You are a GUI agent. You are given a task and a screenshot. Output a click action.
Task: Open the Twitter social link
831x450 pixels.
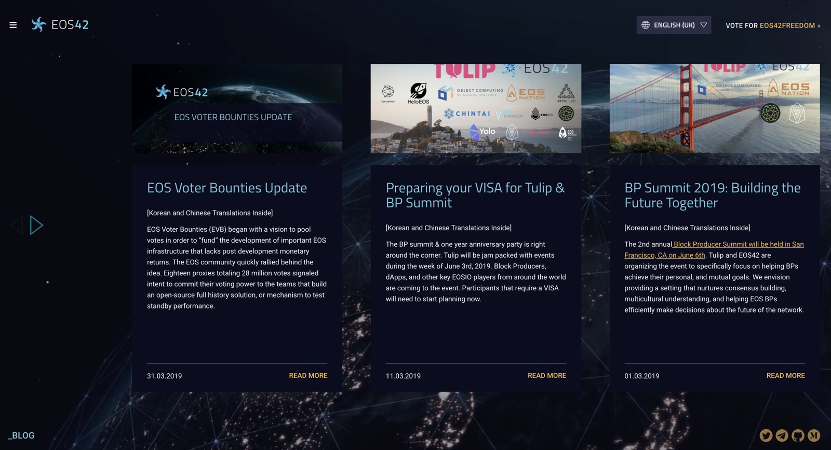coord(766,435)
